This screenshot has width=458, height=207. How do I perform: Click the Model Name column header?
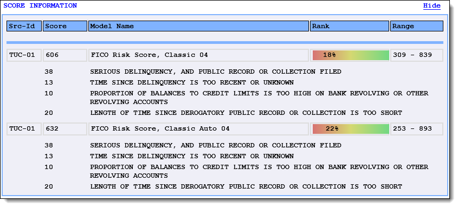click(x=198, y=26)
